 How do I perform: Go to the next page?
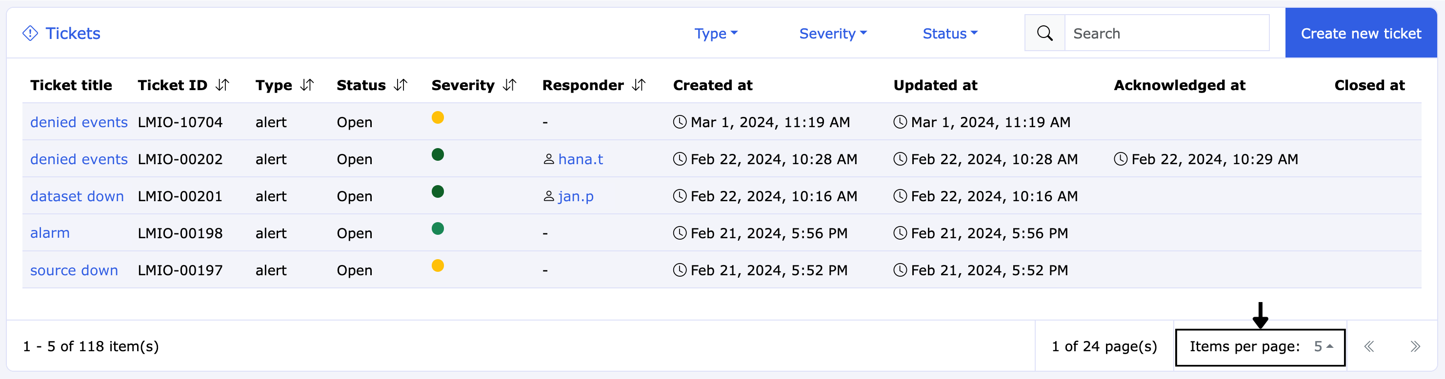tap(1415, 346)
